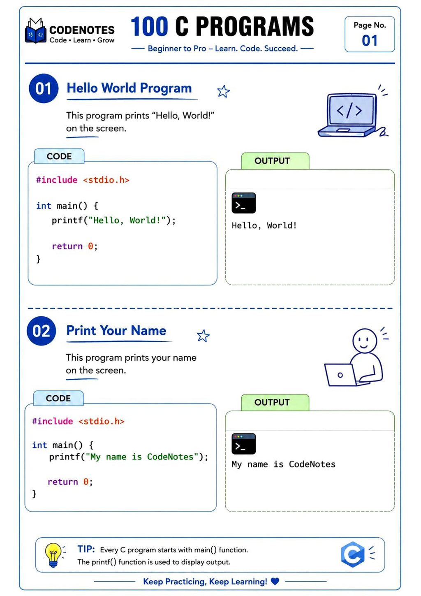Click the Page No. 01 box
Viewport: 421px width, 596px height.
click(370, 34)
